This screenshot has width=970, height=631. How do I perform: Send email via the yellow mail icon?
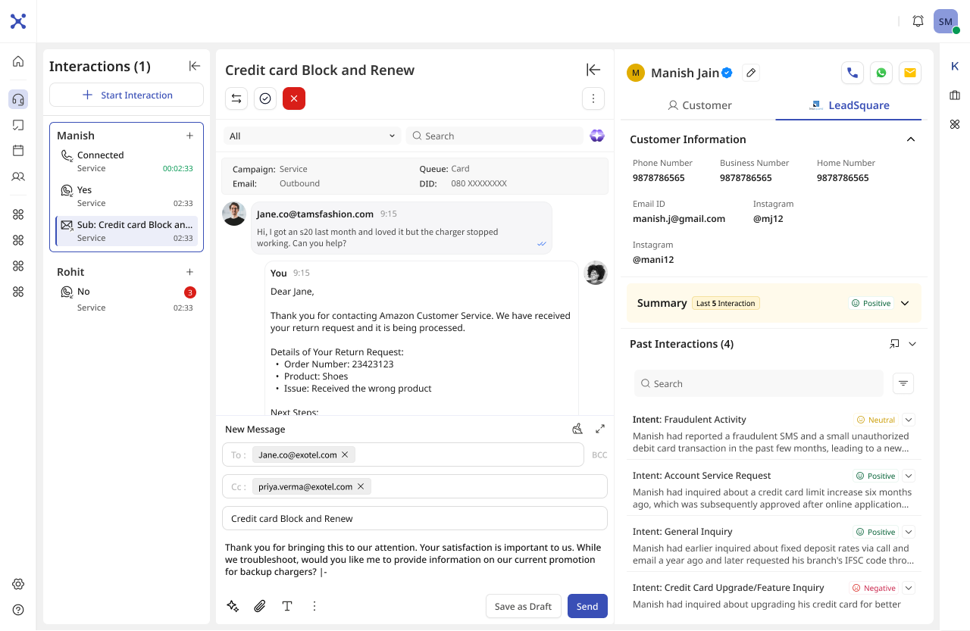coord(910,73)
